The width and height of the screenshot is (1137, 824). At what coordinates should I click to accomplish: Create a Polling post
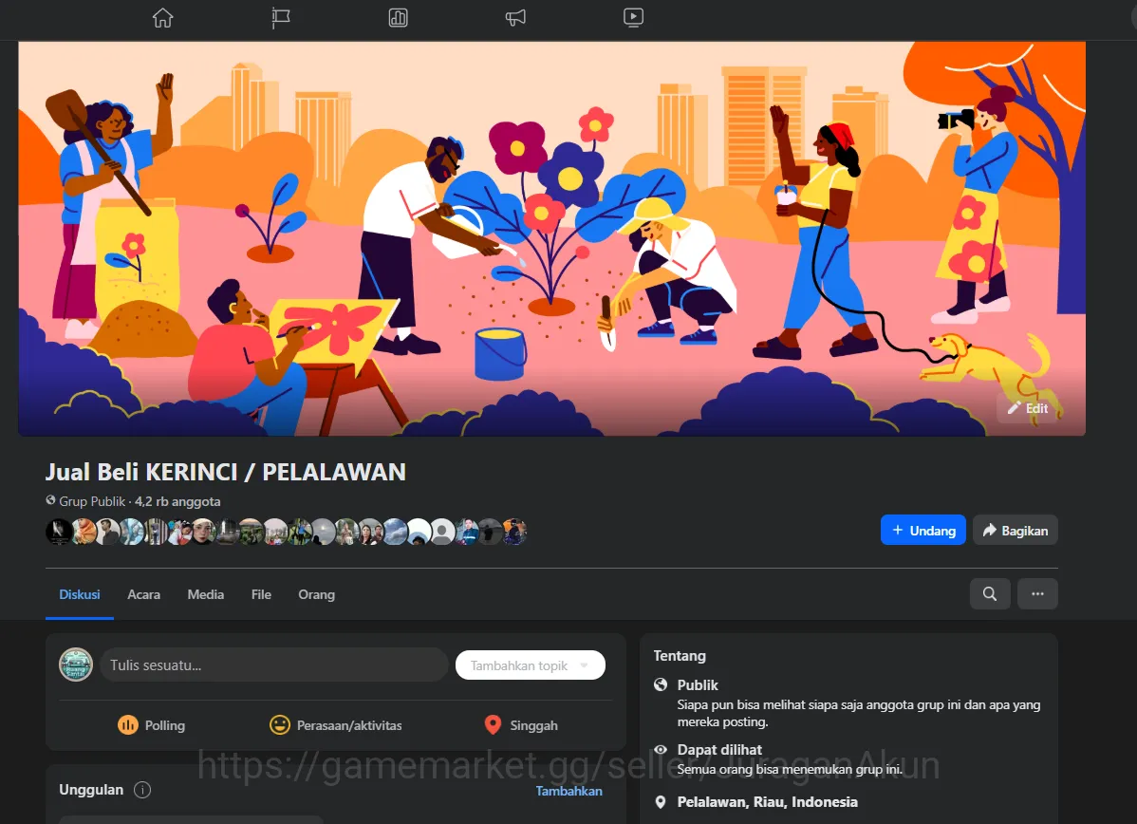[152, 725]
